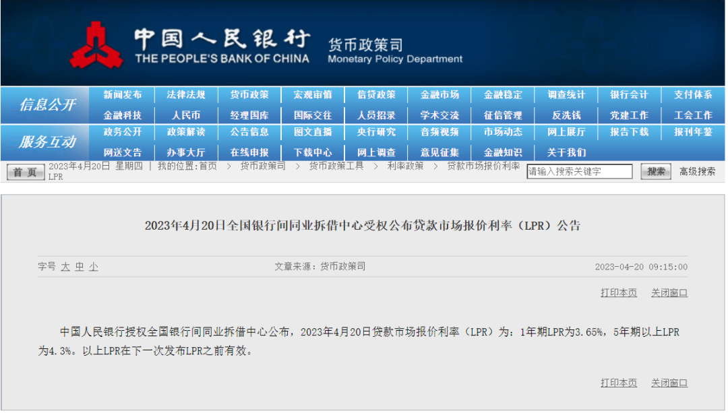The width and height of the screenshot is (728, 413).
Task: Set font size to 小
Action: 93,267
